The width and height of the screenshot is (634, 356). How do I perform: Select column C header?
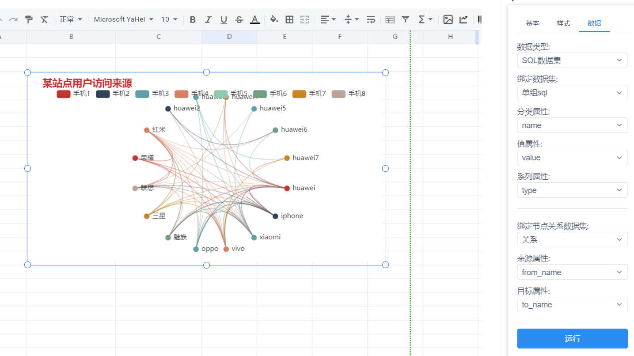[x=159, y=37]
